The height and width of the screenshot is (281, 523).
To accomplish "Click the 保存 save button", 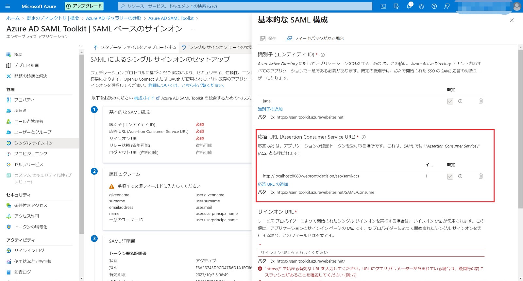I will [x=268, y=39].
